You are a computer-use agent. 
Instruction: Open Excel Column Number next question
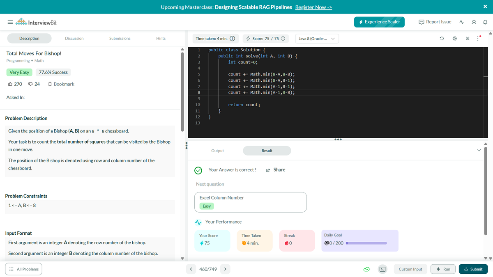(x=251, y=202)
